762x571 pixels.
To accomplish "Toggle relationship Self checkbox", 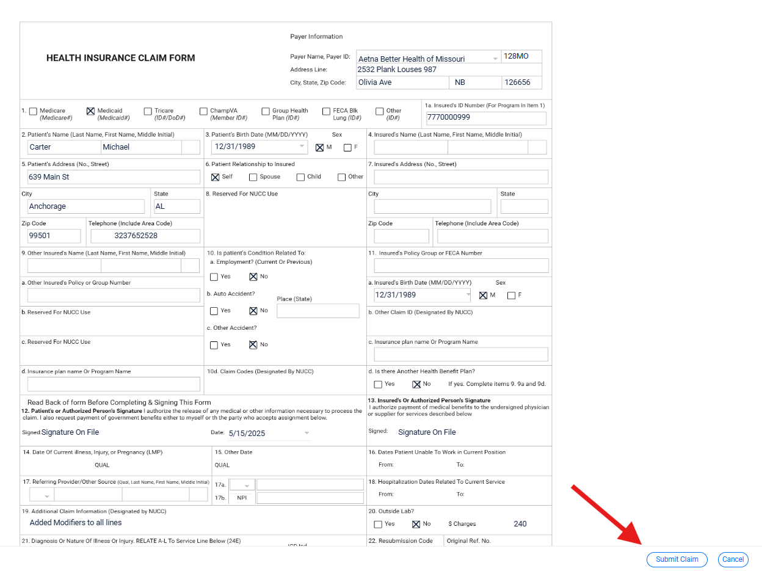I will (215, 177).
